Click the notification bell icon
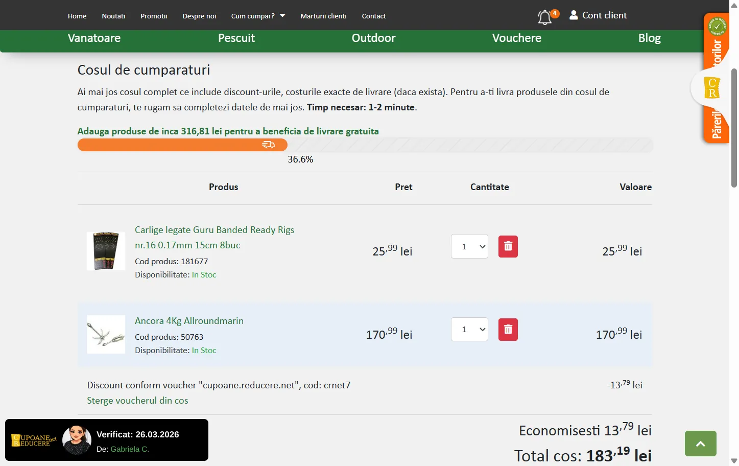Screen dimensions: 739x466 pos(545,17)
